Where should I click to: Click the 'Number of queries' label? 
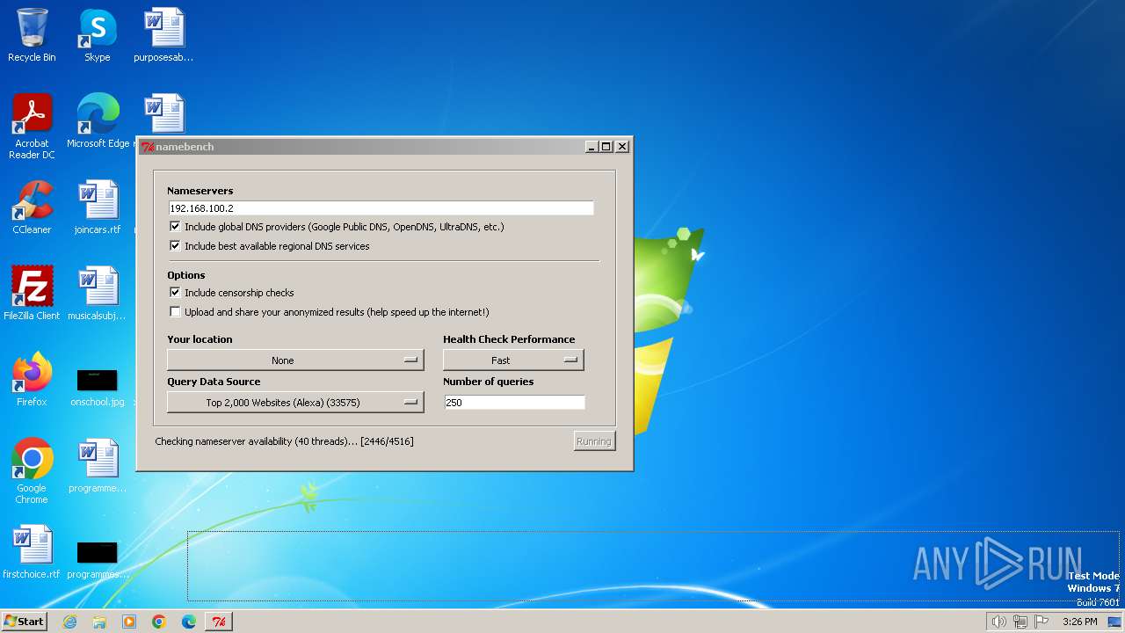489,382
